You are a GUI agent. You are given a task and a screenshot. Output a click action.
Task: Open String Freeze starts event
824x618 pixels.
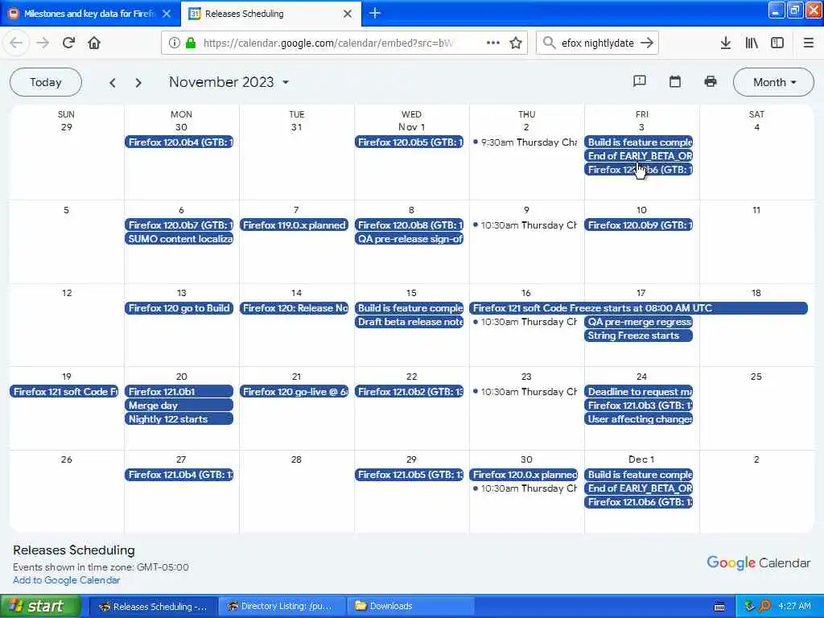[x=638, y=336]
